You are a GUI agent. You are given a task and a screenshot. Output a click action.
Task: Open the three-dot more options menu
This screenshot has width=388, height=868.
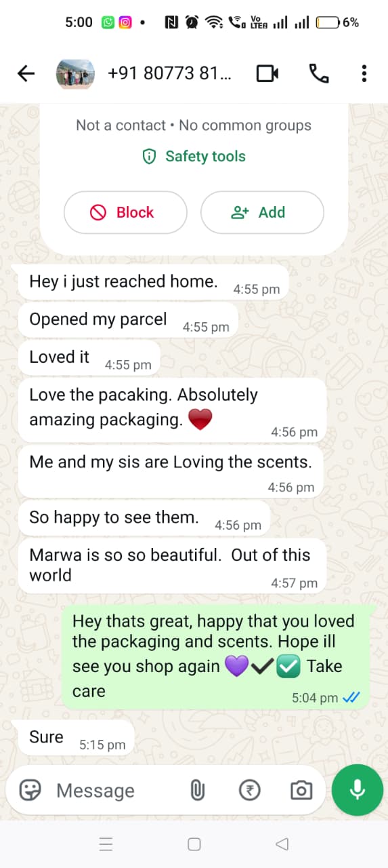click(364, 73)
